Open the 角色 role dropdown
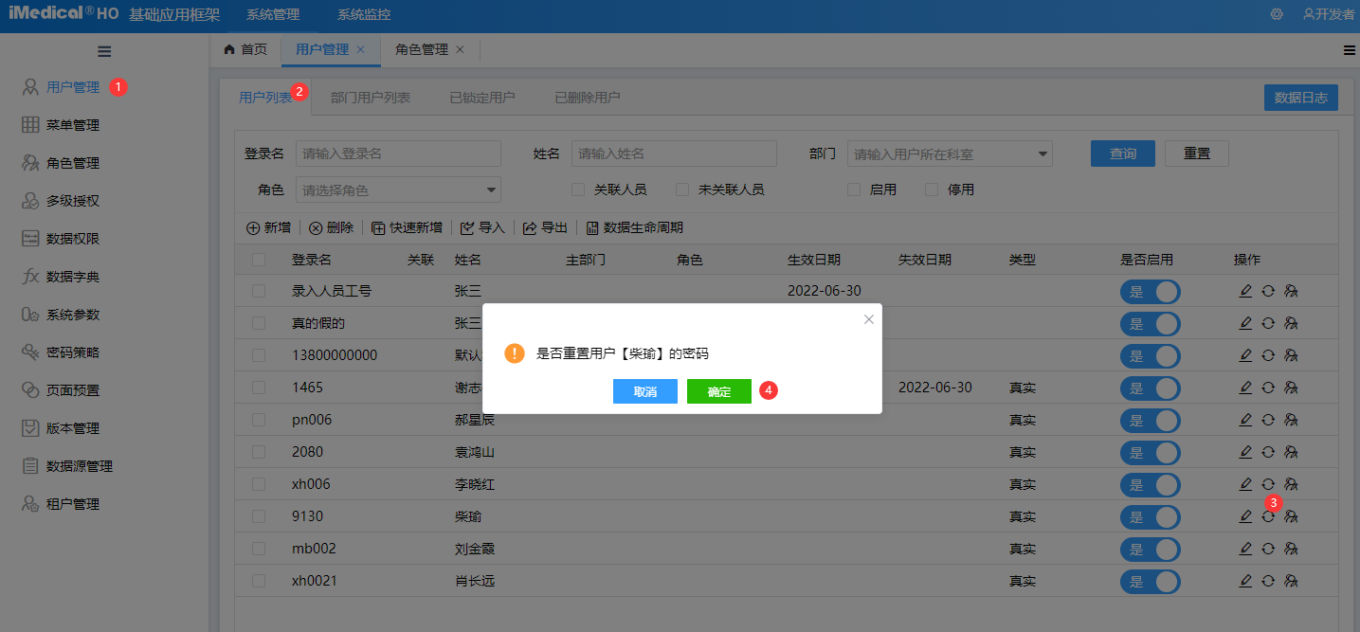This screenshot has width=1360, height=632. (x=398, y=189)
